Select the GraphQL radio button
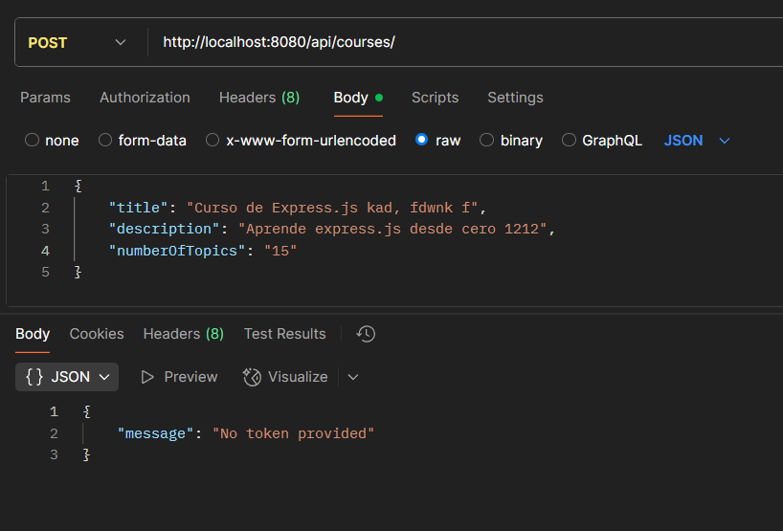 pos(569,140)
